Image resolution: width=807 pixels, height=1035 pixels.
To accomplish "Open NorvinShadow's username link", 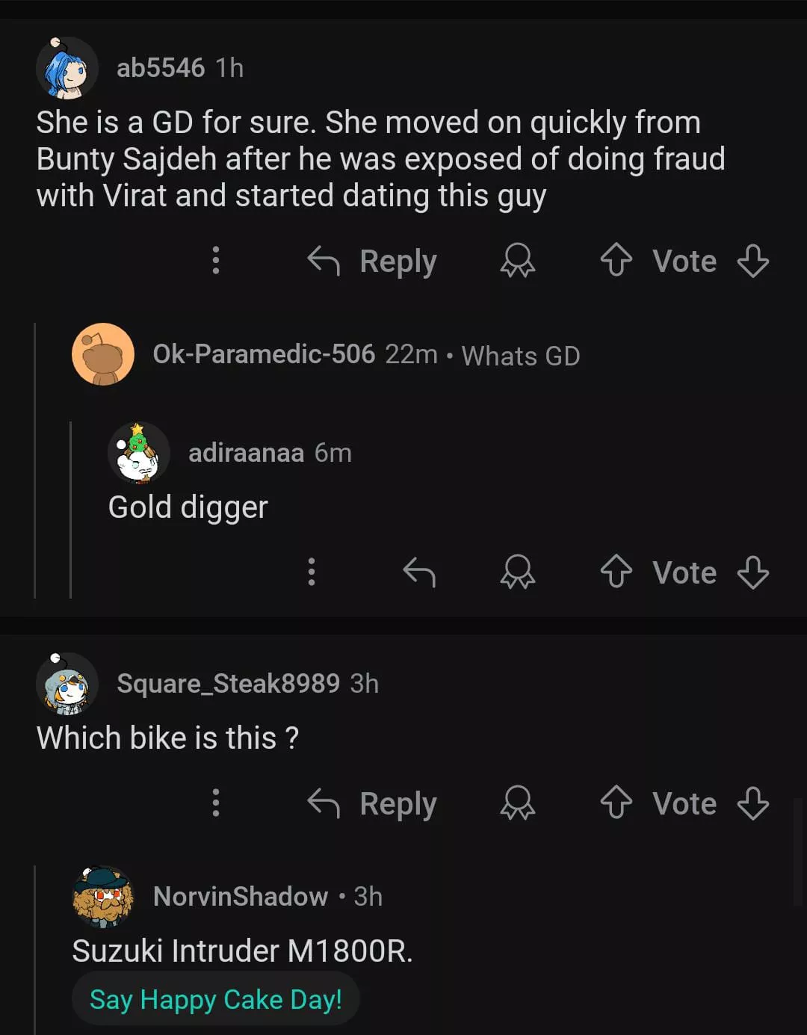I will click(x=240, y=896).
